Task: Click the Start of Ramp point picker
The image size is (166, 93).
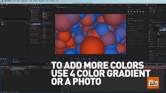Action: click(x=43, y=12)
